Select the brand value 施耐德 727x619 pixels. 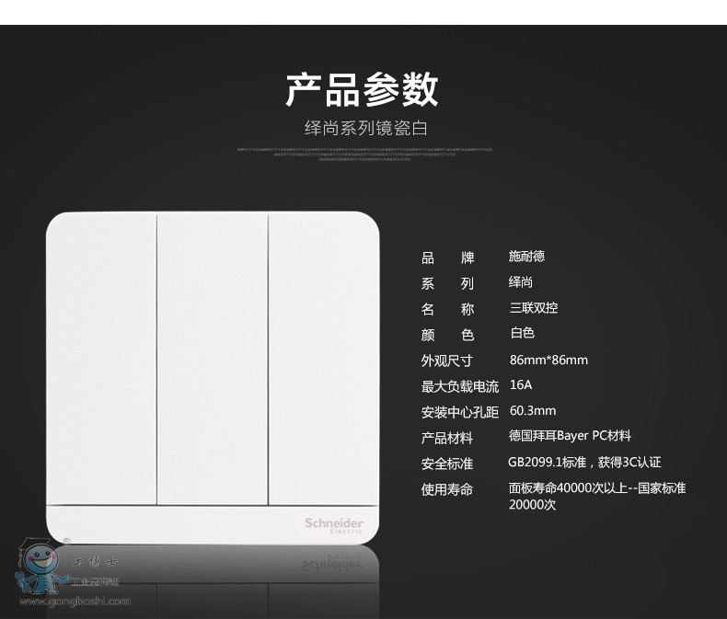click(x=526, y=257)
